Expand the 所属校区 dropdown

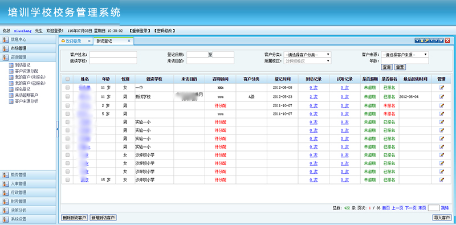pos(307,61)
